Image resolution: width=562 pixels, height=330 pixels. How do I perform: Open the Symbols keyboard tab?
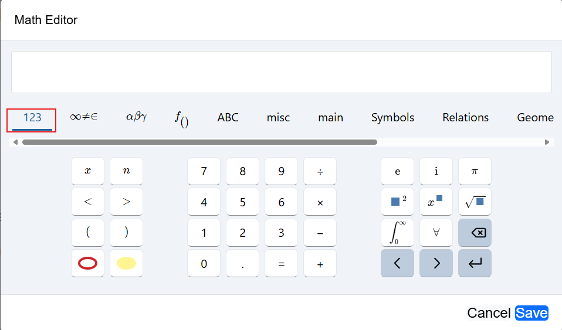(x=392, y=117)
